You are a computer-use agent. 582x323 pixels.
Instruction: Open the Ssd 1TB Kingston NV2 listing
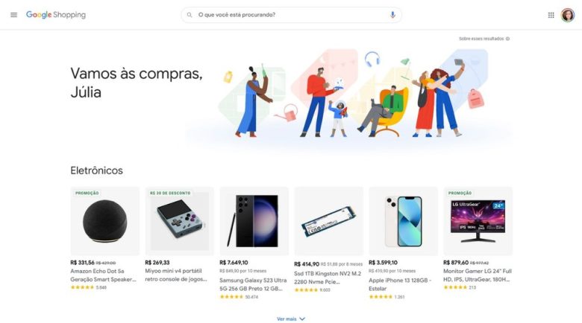coord(328,278)
